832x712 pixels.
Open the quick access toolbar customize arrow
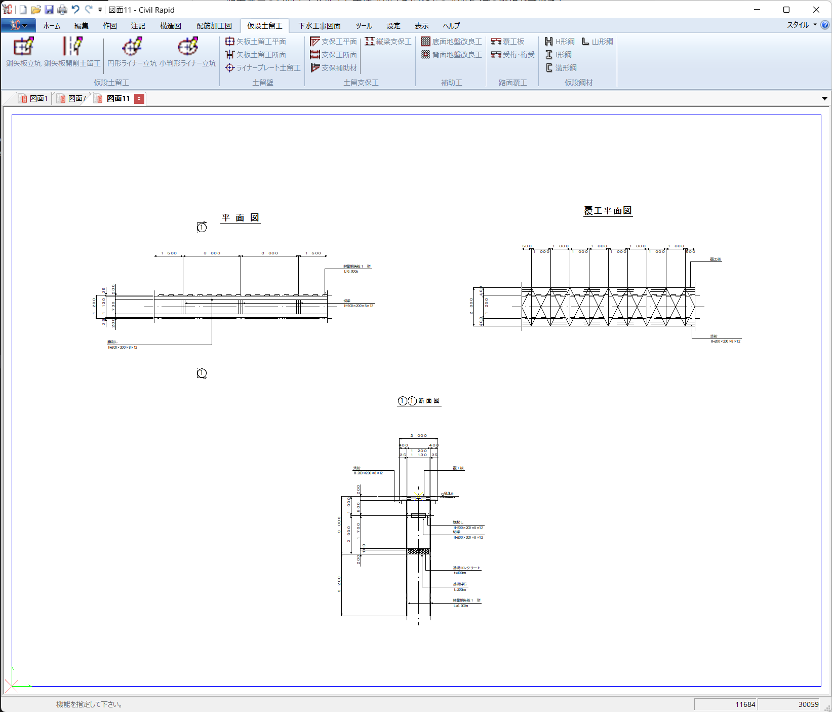click(100, 10)
